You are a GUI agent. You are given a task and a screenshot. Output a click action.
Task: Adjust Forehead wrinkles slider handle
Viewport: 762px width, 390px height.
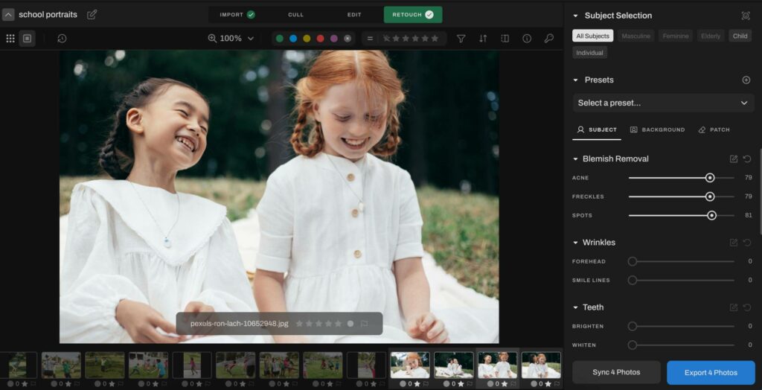pos(633,262)
